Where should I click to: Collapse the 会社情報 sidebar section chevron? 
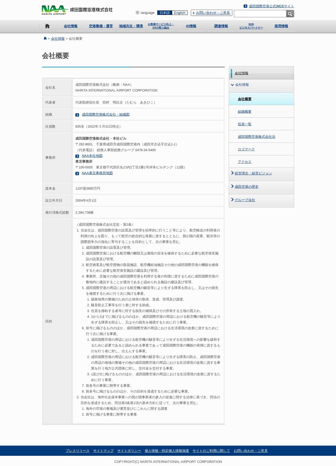coord(232,85)
